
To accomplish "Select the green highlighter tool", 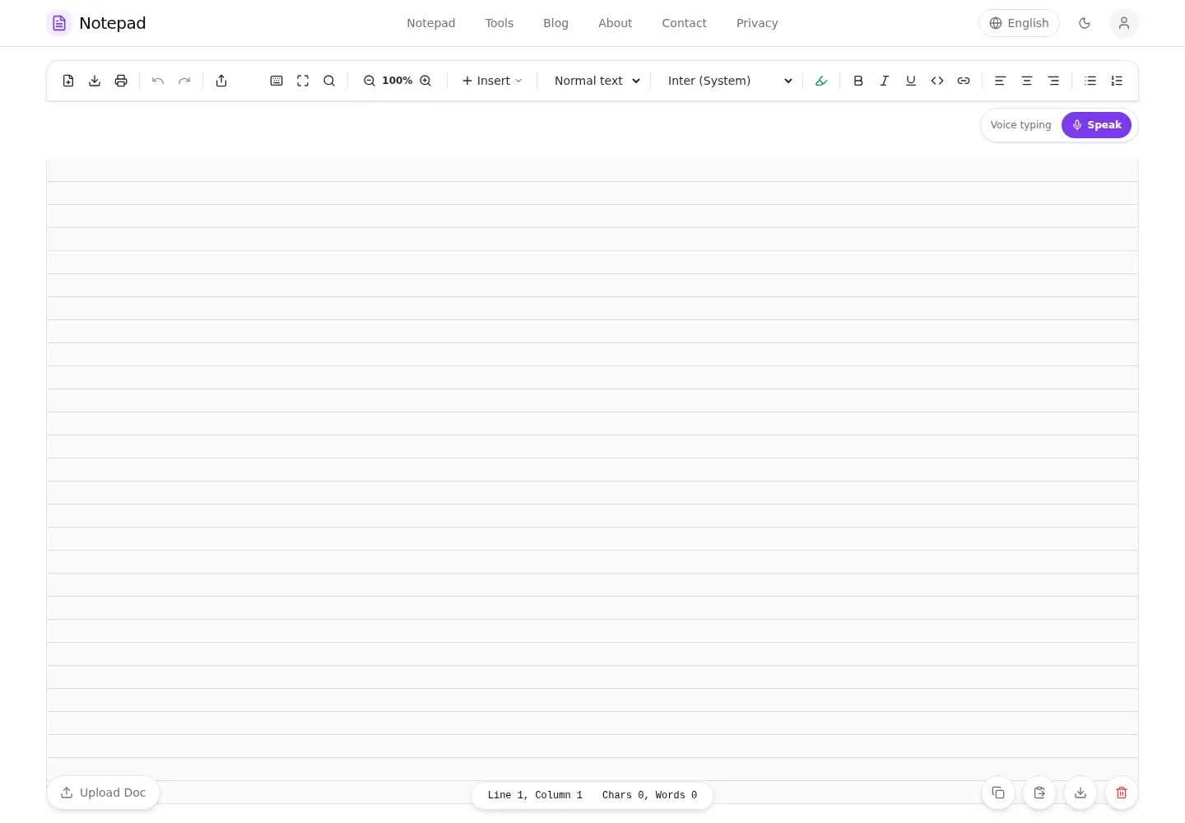I will (x=821, y=81).
